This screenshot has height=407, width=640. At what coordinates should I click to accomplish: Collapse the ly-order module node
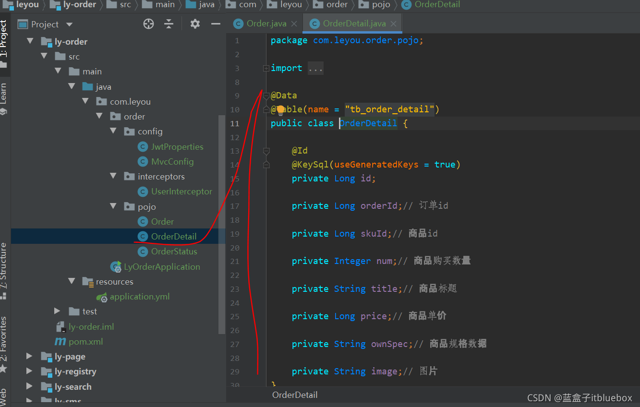[x=30, y=41]
